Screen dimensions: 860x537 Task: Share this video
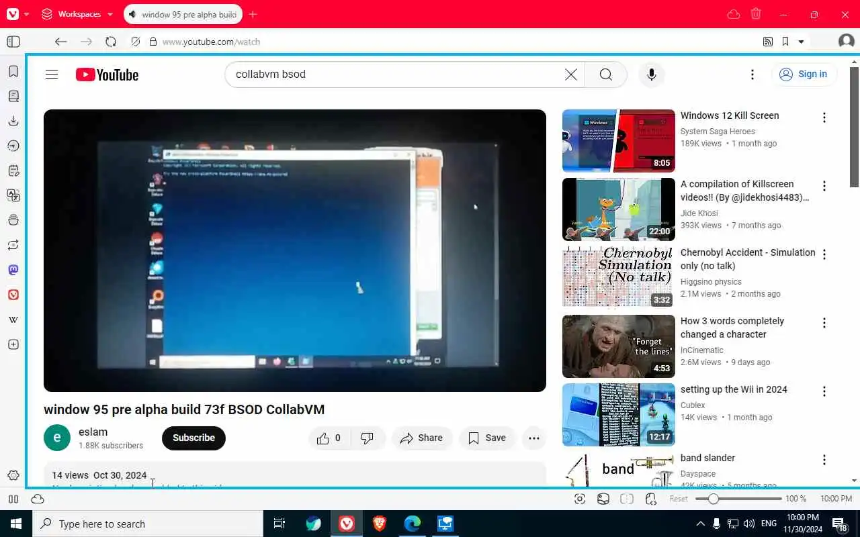[422, 438]
